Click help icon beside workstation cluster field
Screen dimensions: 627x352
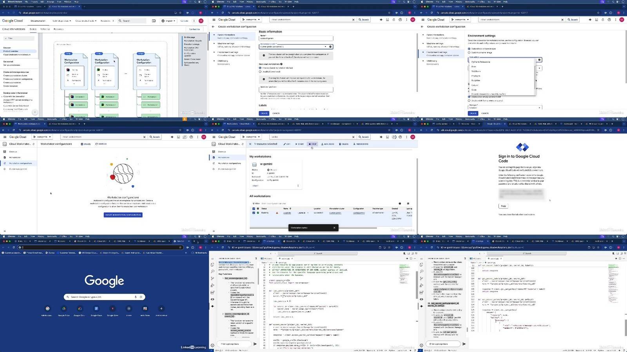point(330,47)
